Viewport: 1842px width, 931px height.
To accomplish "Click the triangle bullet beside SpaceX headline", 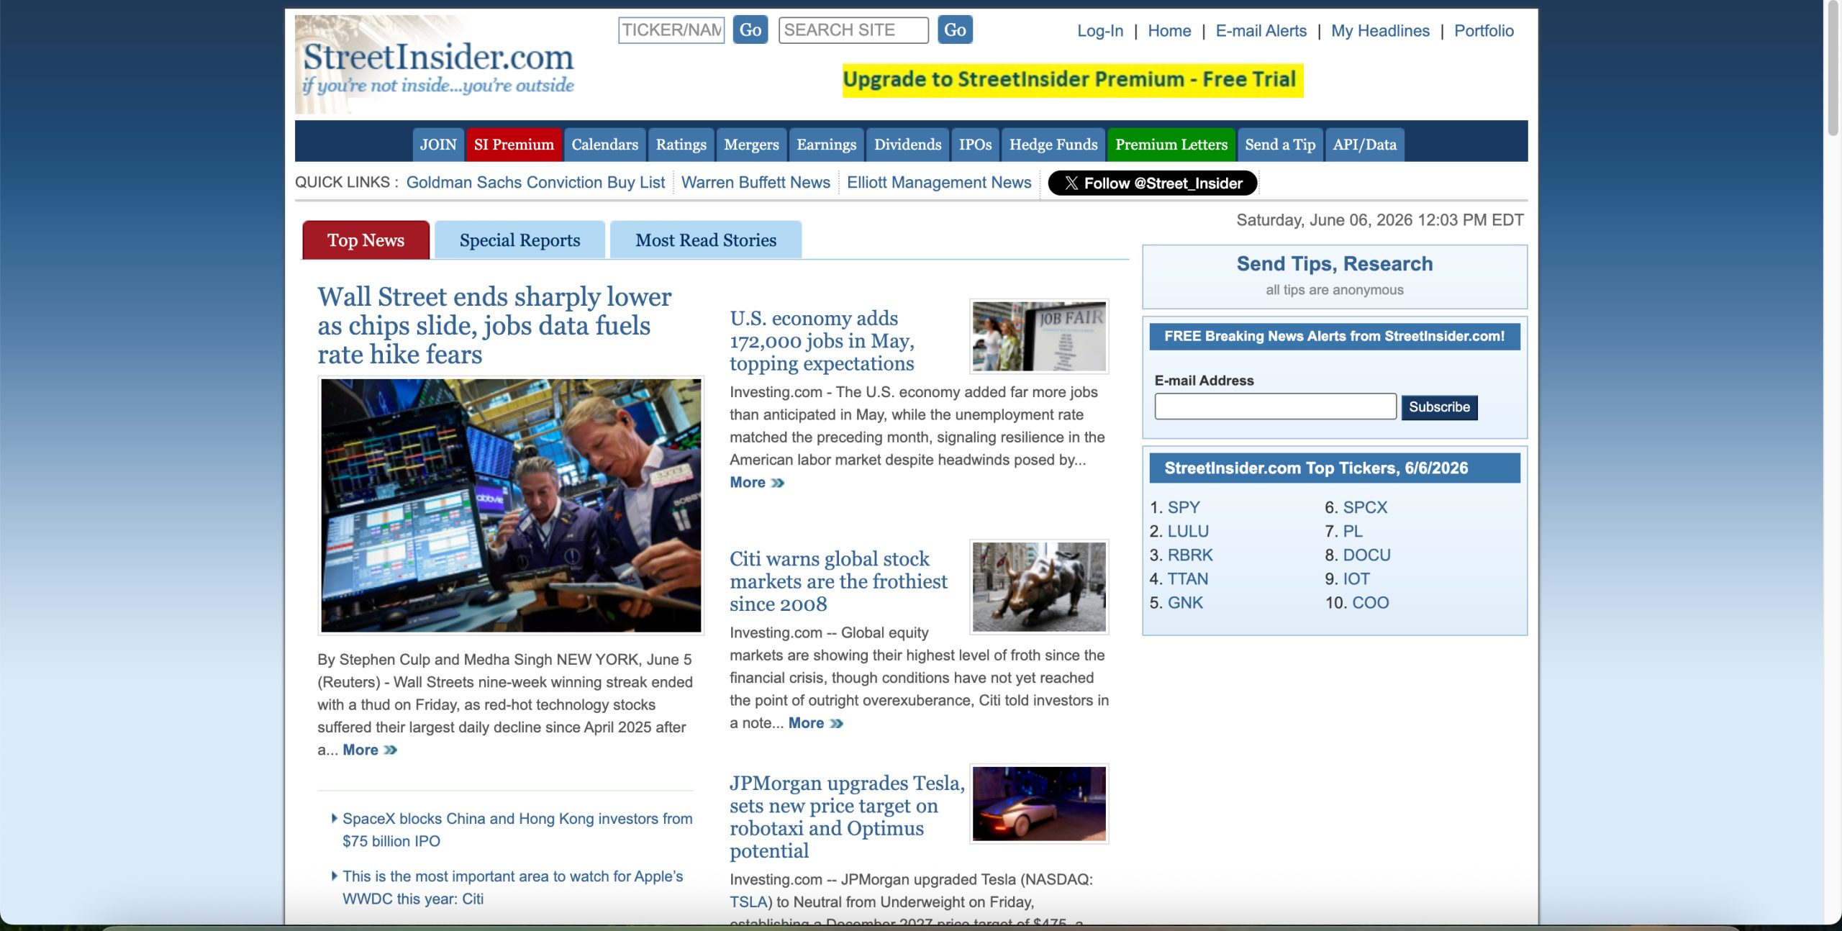I will [335, 818].
